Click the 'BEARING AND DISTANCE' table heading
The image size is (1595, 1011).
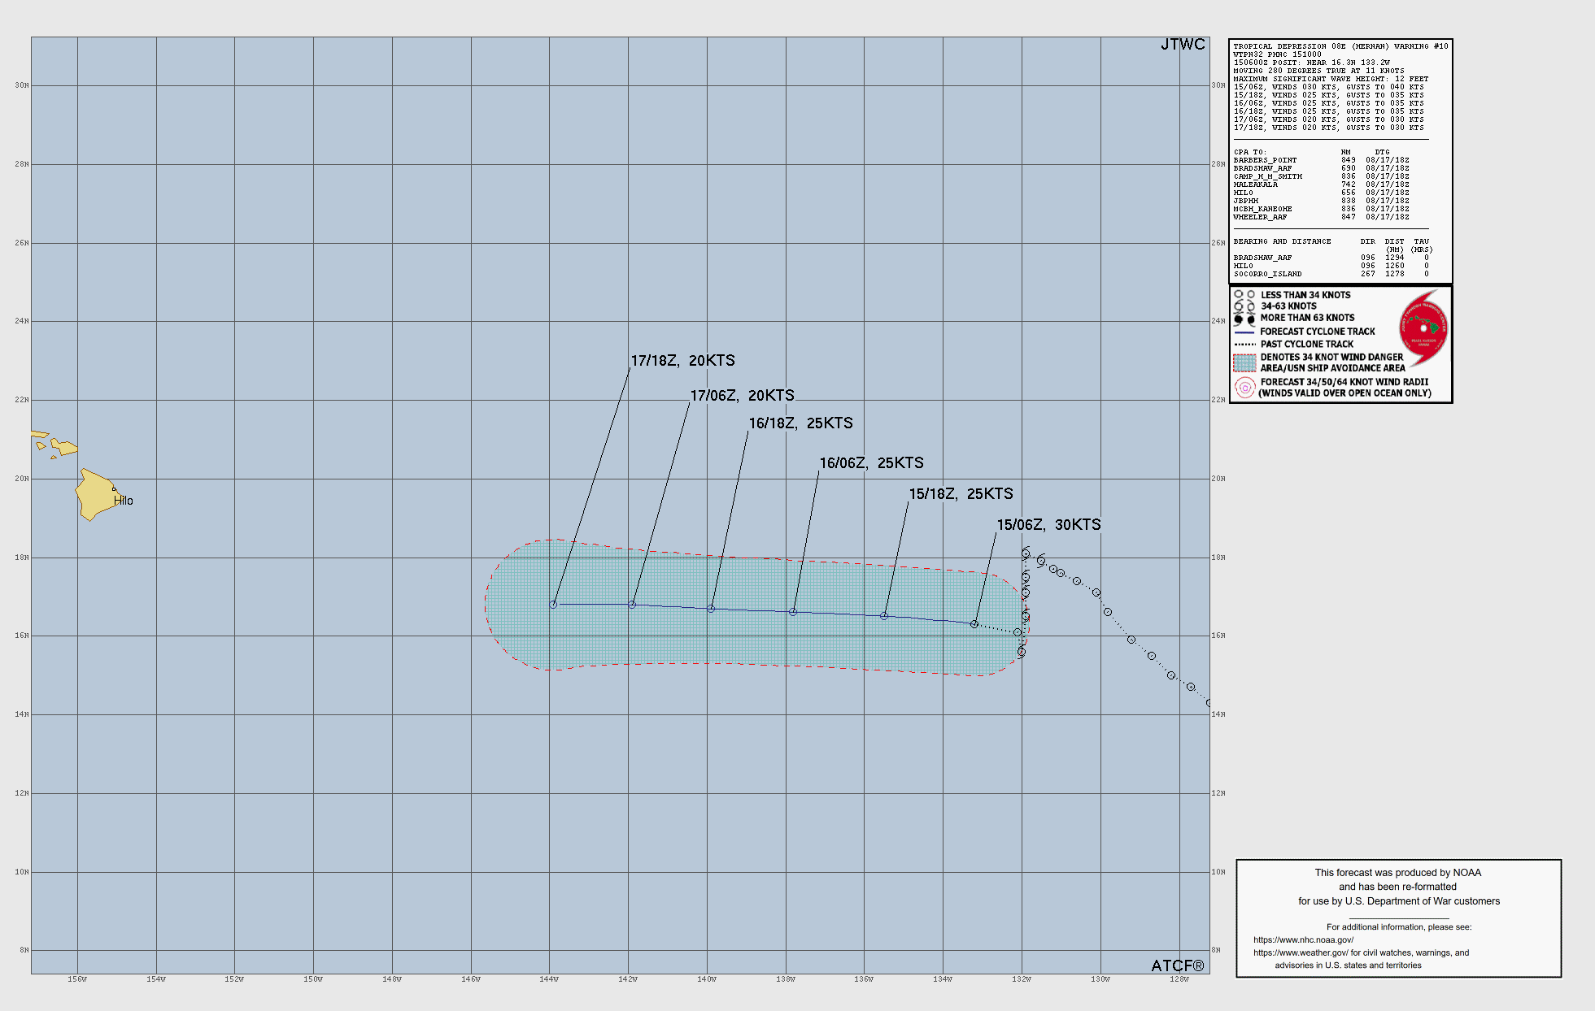coord(1282,241)
